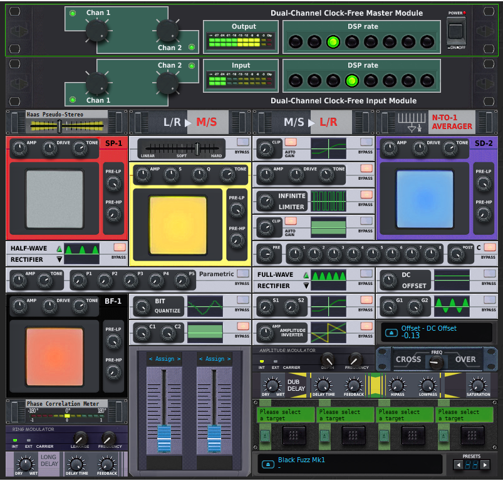Click the Infinite Limiter waveform display
The image size is (503, 481).
[328, 201]
